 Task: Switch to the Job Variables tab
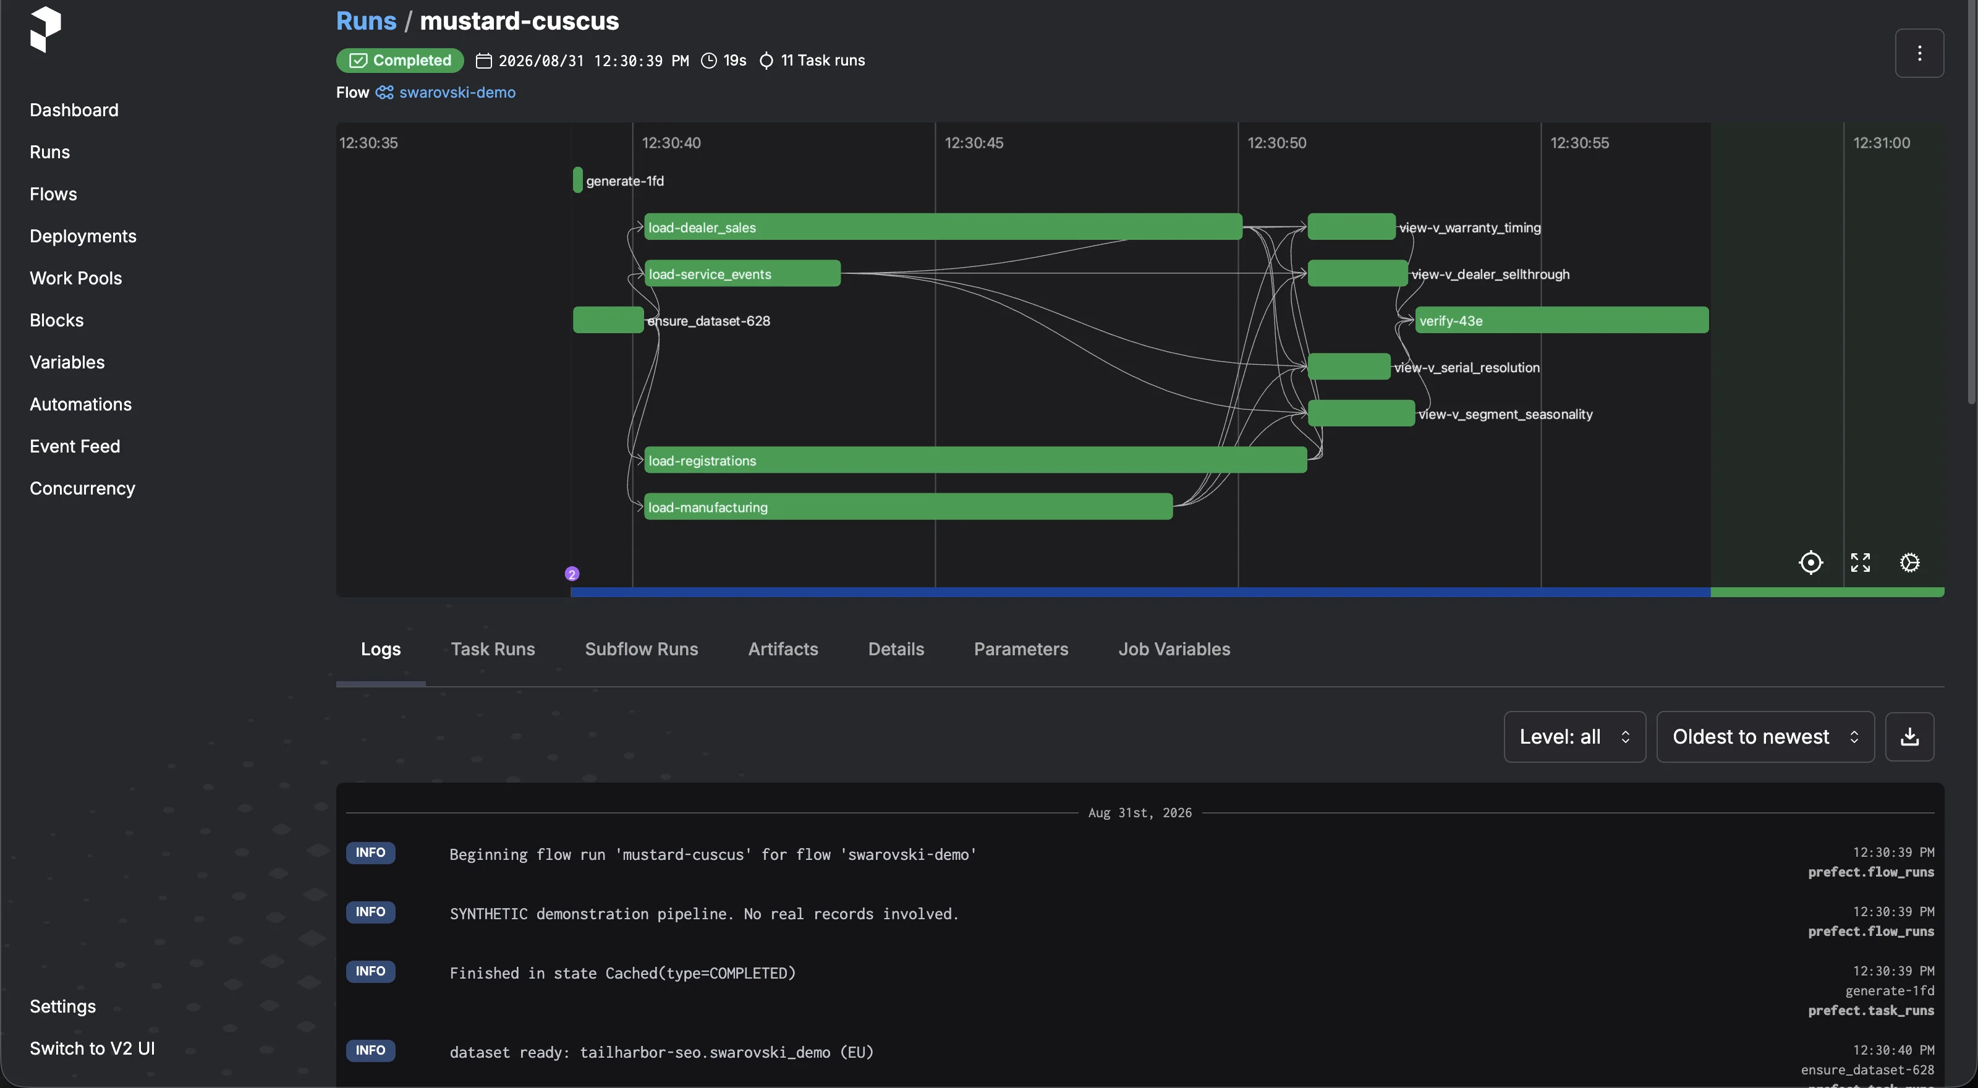1174,650
